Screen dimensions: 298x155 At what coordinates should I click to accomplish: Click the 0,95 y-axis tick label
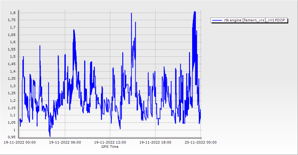[x=12, y=137]
